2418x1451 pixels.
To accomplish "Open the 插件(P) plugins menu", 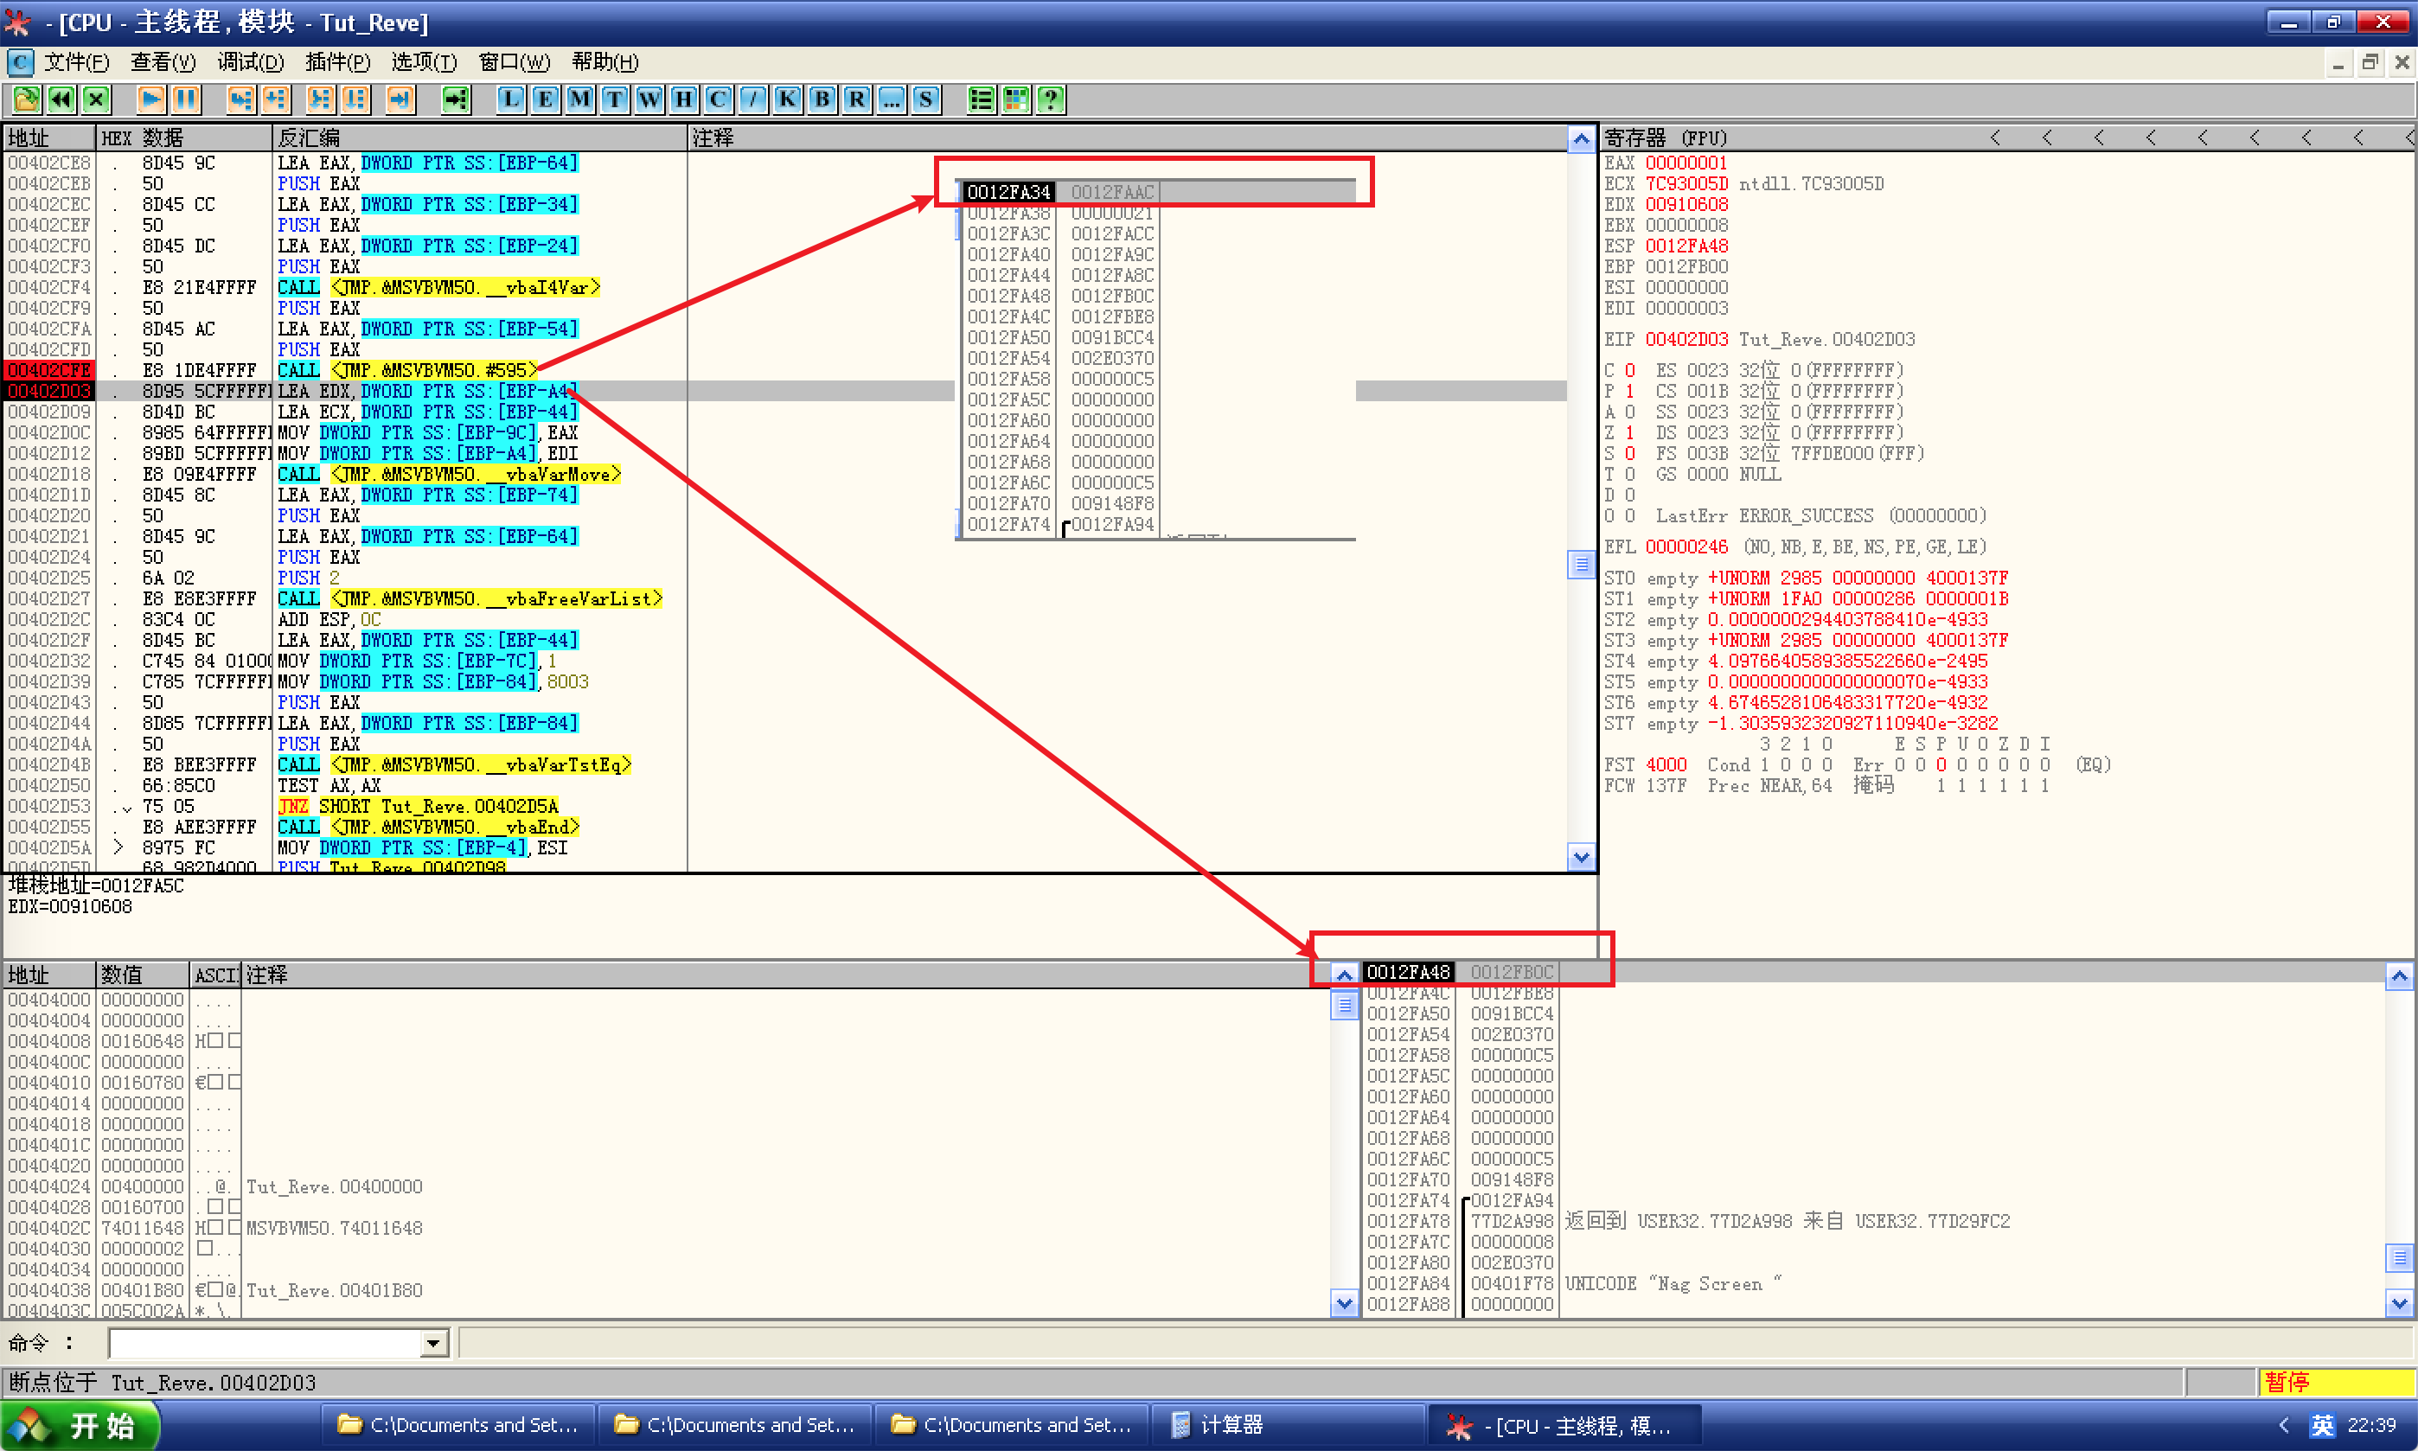I will tap(337, 62).
